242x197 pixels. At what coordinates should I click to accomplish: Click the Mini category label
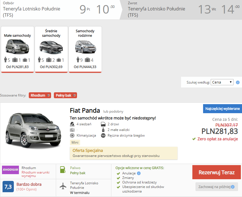coord(75,143)
